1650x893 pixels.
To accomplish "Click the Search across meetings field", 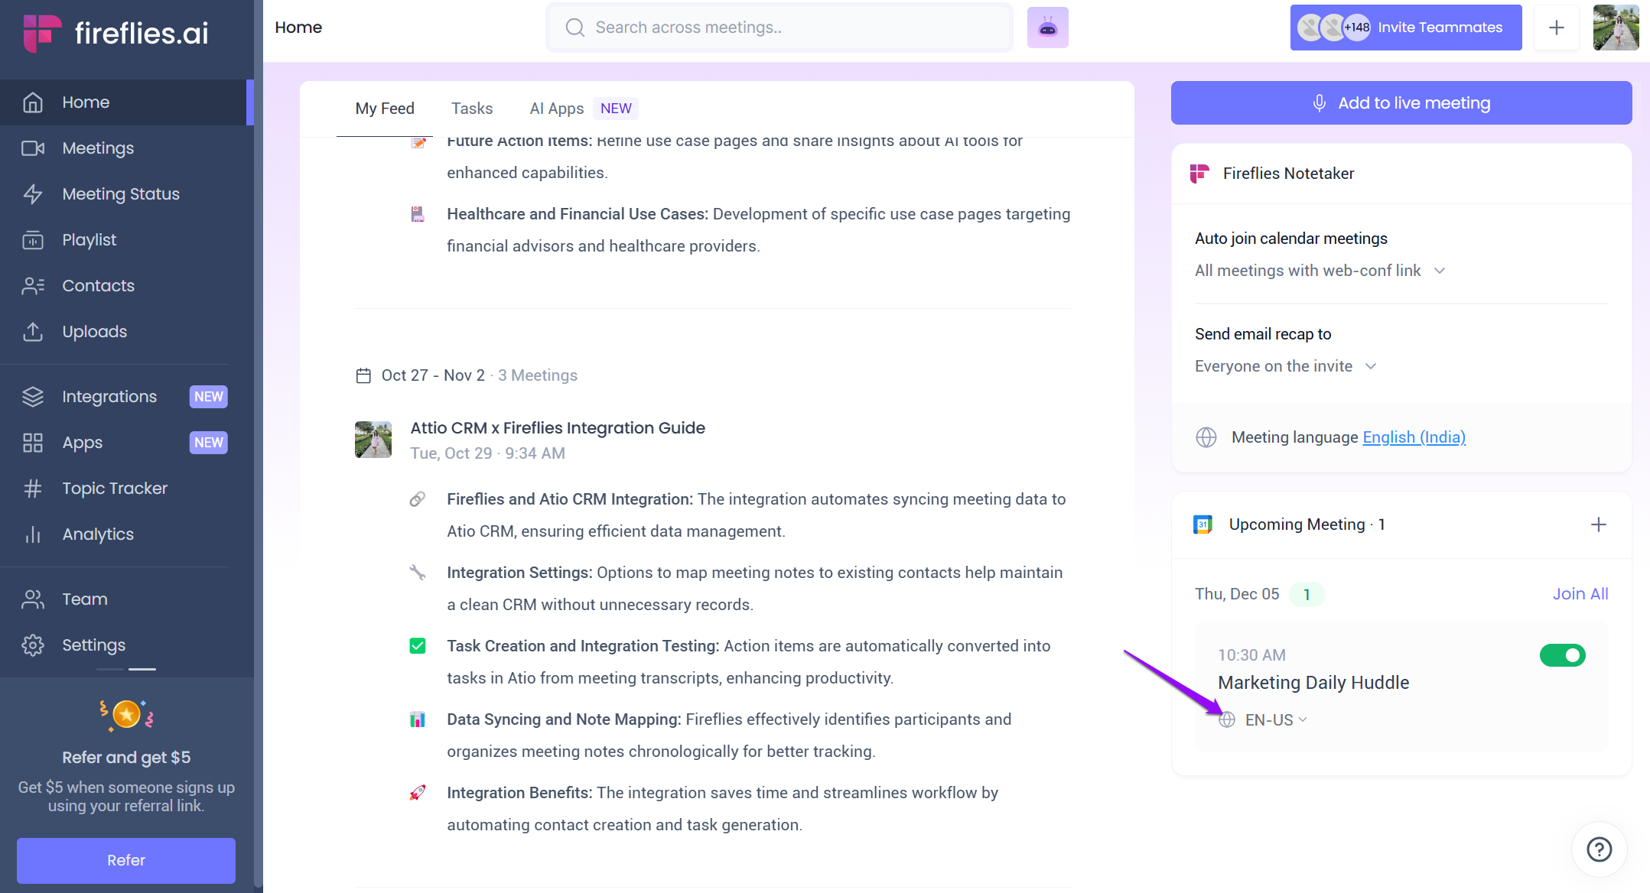I will (779, 28).
